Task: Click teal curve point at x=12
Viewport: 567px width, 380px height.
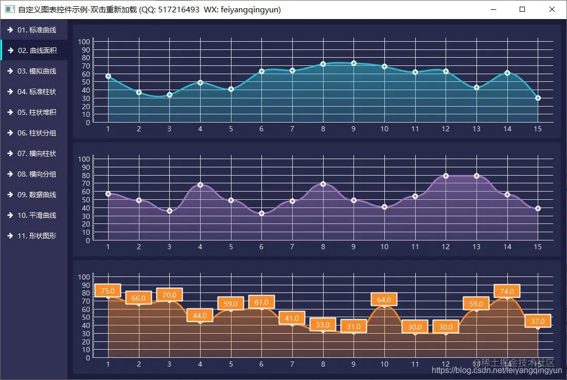Action: [446, 71]
